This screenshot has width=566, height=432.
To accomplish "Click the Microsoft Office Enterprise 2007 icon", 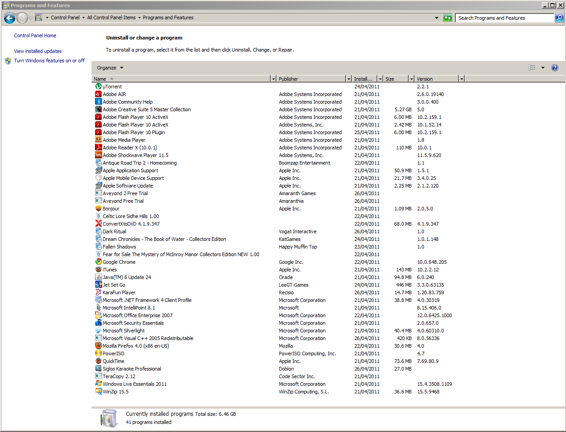I will [x=99, y=315].
